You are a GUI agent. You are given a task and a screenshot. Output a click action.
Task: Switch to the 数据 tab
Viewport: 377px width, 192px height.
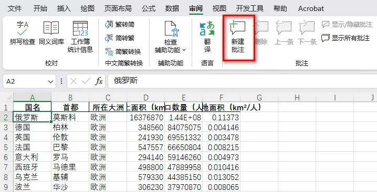[172, 8]
